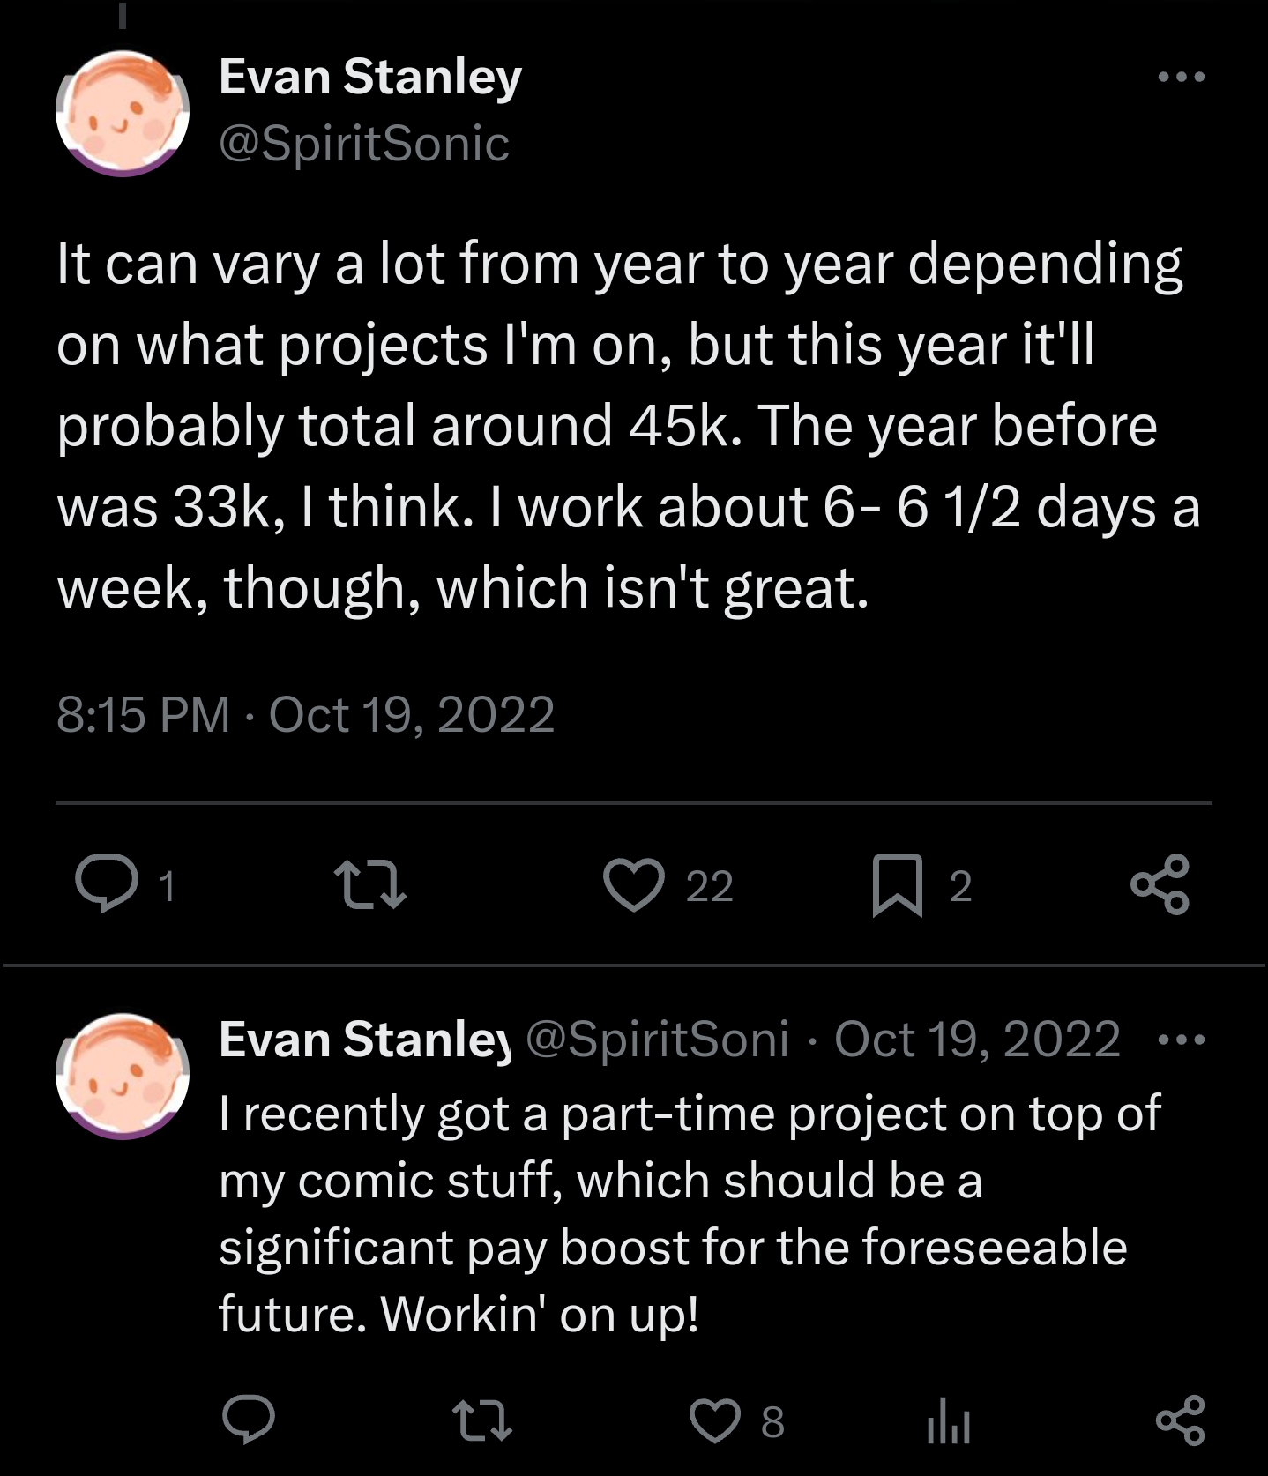This screenshot has height=1476, width=1268.
Task: Open Evan Stanley's avatar on main tweet
Action: pos(123,113)
